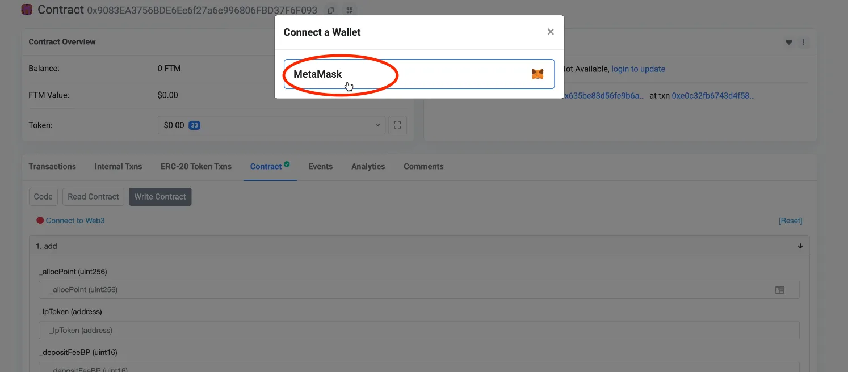Click the heart favorite icon
848x372 pixels.
coord(788,42)
